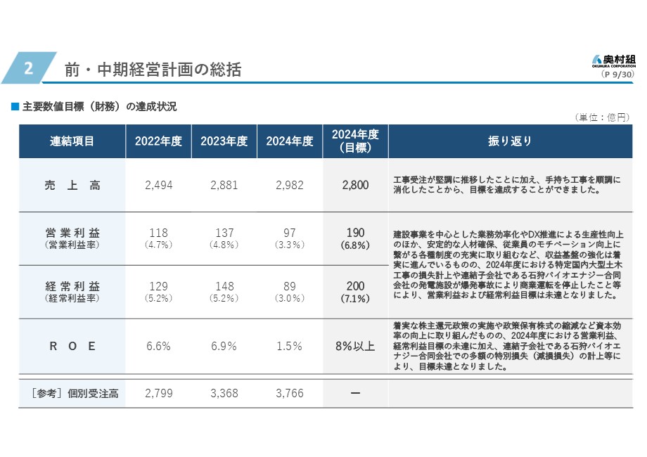The height and width of the screenshot is (457, 647).
Task: Select the 売上高 row label
Action: (72, 186)
